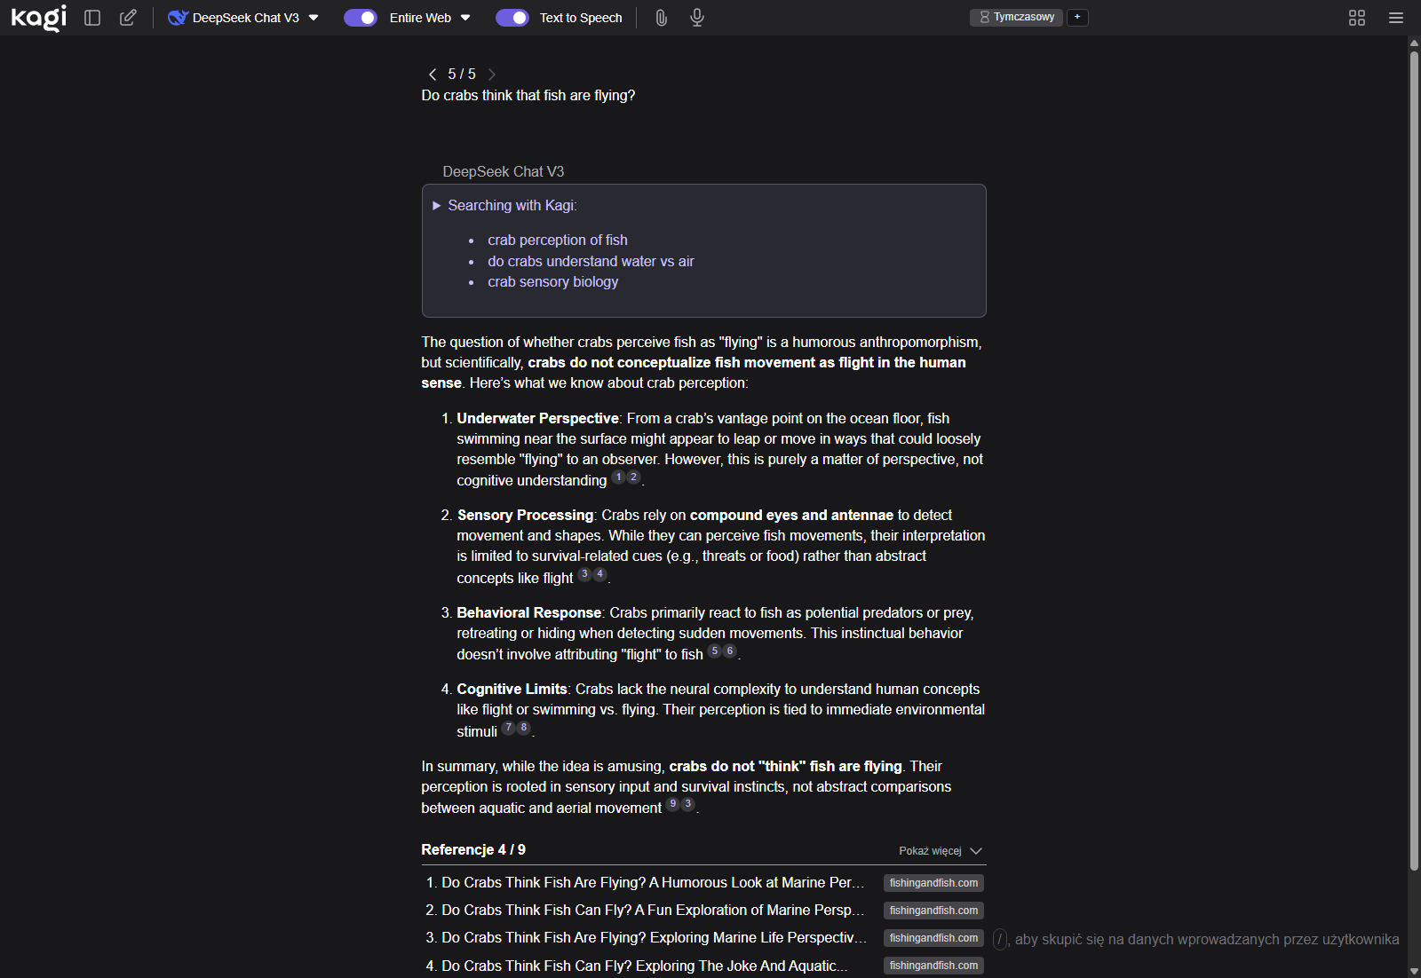The image size is (1421, 978).
Task: Click the vertical page scrollbar
Action: [x=1414, y=444]
